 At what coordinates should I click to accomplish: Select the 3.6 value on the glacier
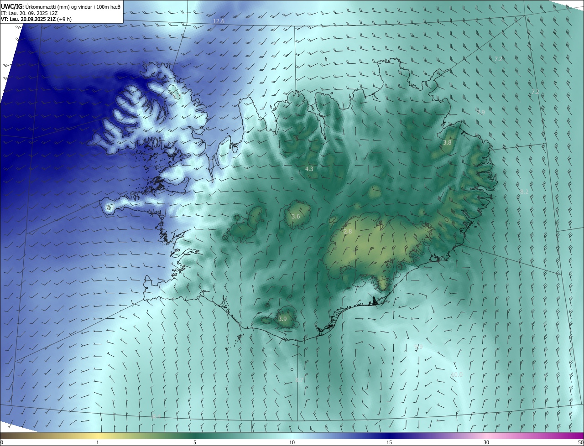click(296, 216)
